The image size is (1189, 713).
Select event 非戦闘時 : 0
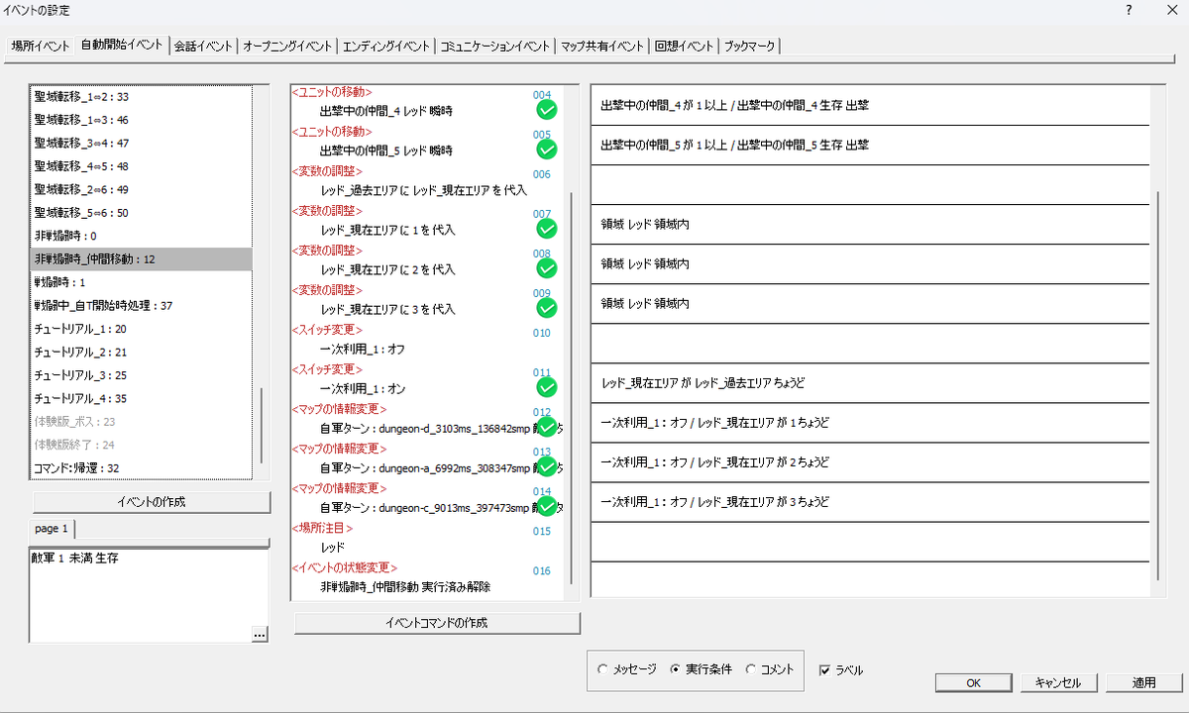(x=141, y=236)
